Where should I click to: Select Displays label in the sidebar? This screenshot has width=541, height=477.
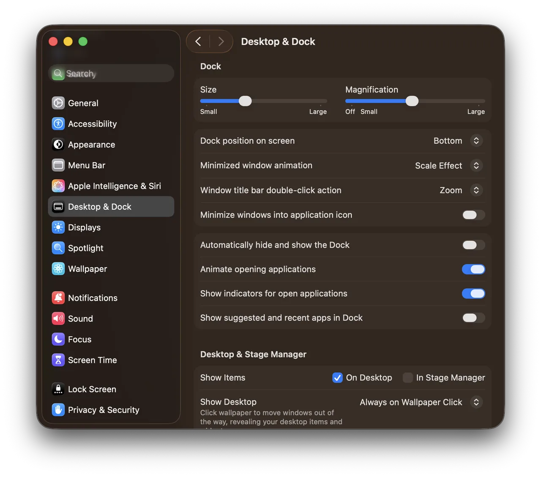coord(85,228)
